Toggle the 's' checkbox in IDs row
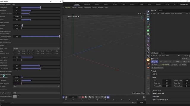Image resolution: width=190 pixels, height=106 pixels. [13, 51]
